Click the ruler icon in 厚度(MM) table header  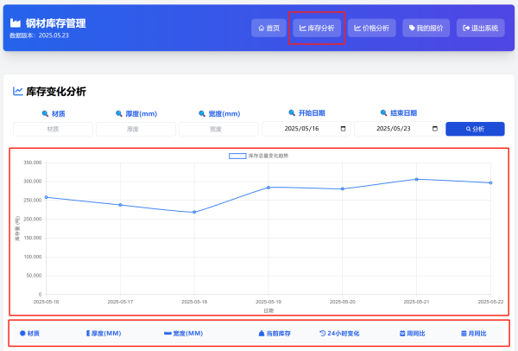tap(88, 334)
